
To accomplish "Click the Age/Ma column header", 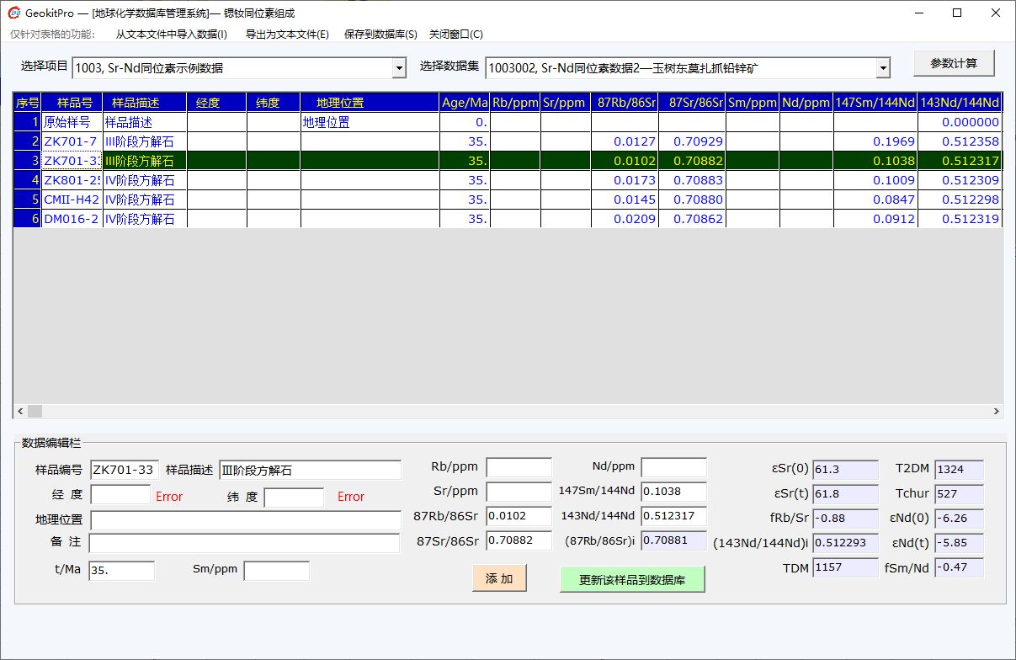I will click(464, 103).
